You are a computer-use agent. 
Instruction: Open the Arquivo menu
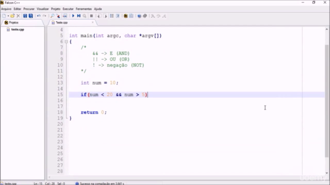tap(6, 9)
